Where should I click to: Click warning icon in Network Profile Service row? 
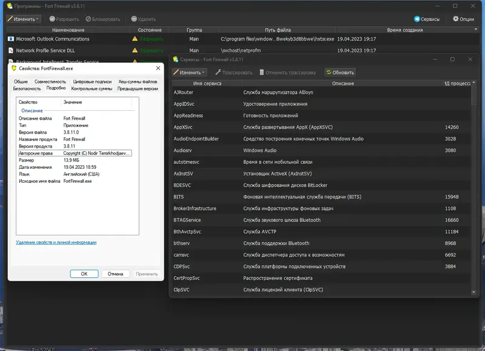coord(135,50)
